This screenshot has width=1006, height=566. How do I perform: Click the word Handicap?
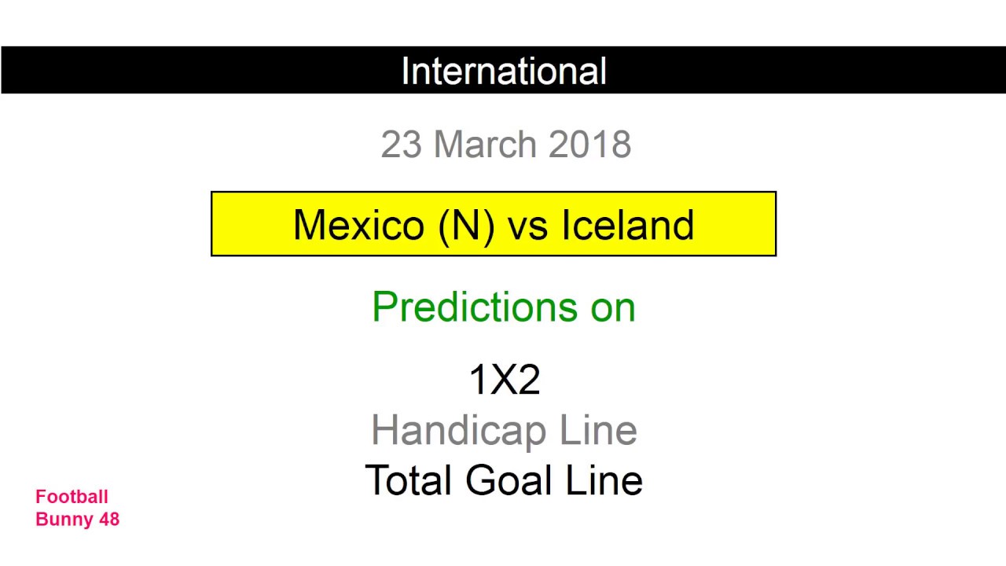click(x=459, y=431)
